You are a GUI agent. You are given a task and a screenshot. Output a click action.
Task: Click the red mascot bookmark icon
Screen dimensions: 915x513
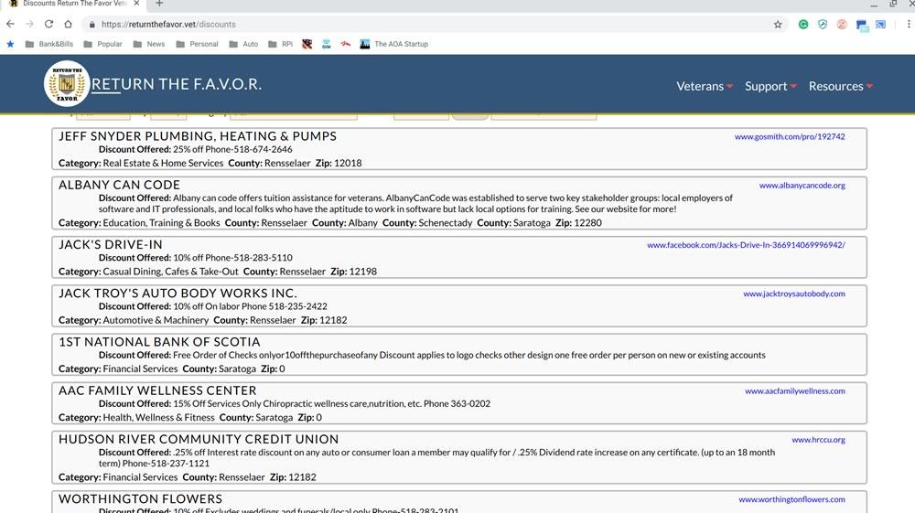click(307, 44)
